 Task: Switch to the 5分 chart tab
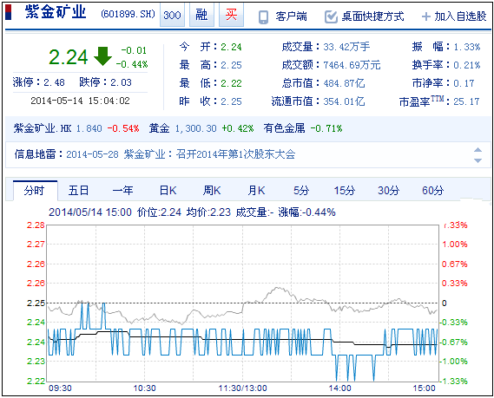tap(301, 191)
